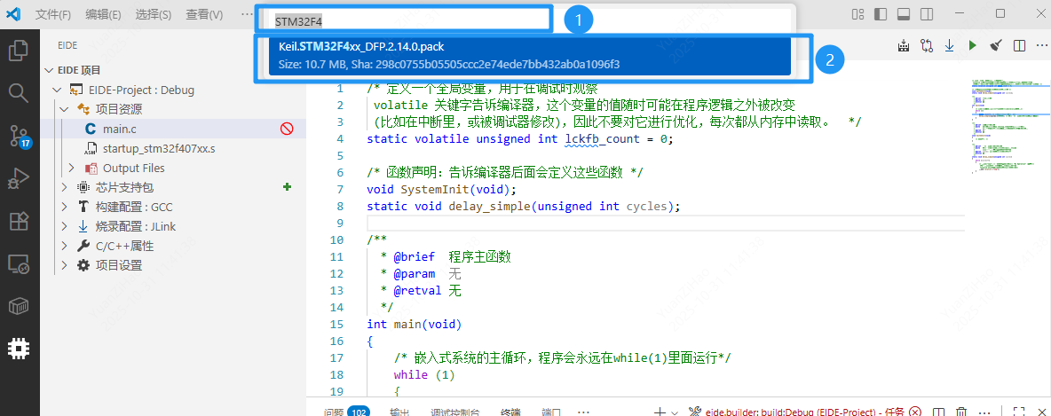The image size is (1051, 416).
Task: Expand the Output Files folder
Action: click(72, 168)
